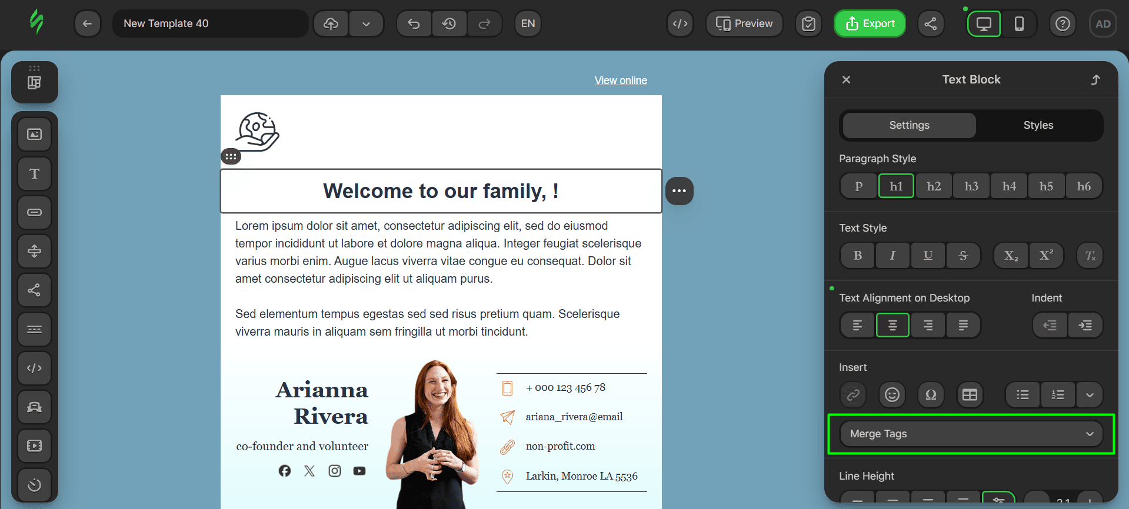Open the code editor icon in top bar
Viewport: 1129px width, 509px height.
[x=680, y=24]
